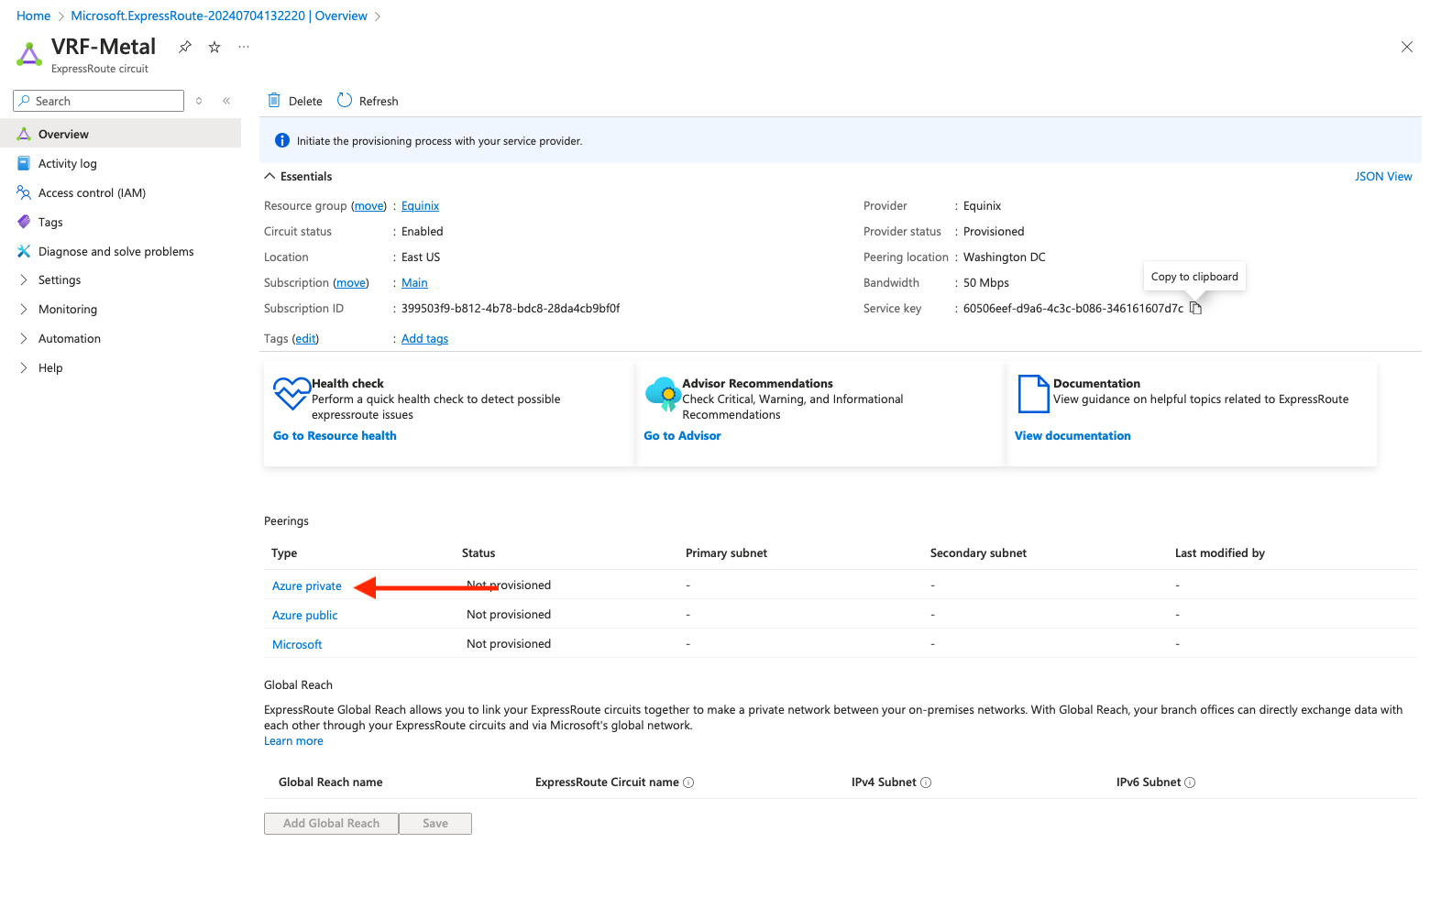Click the blue info icon in provisioning banner

282,140
